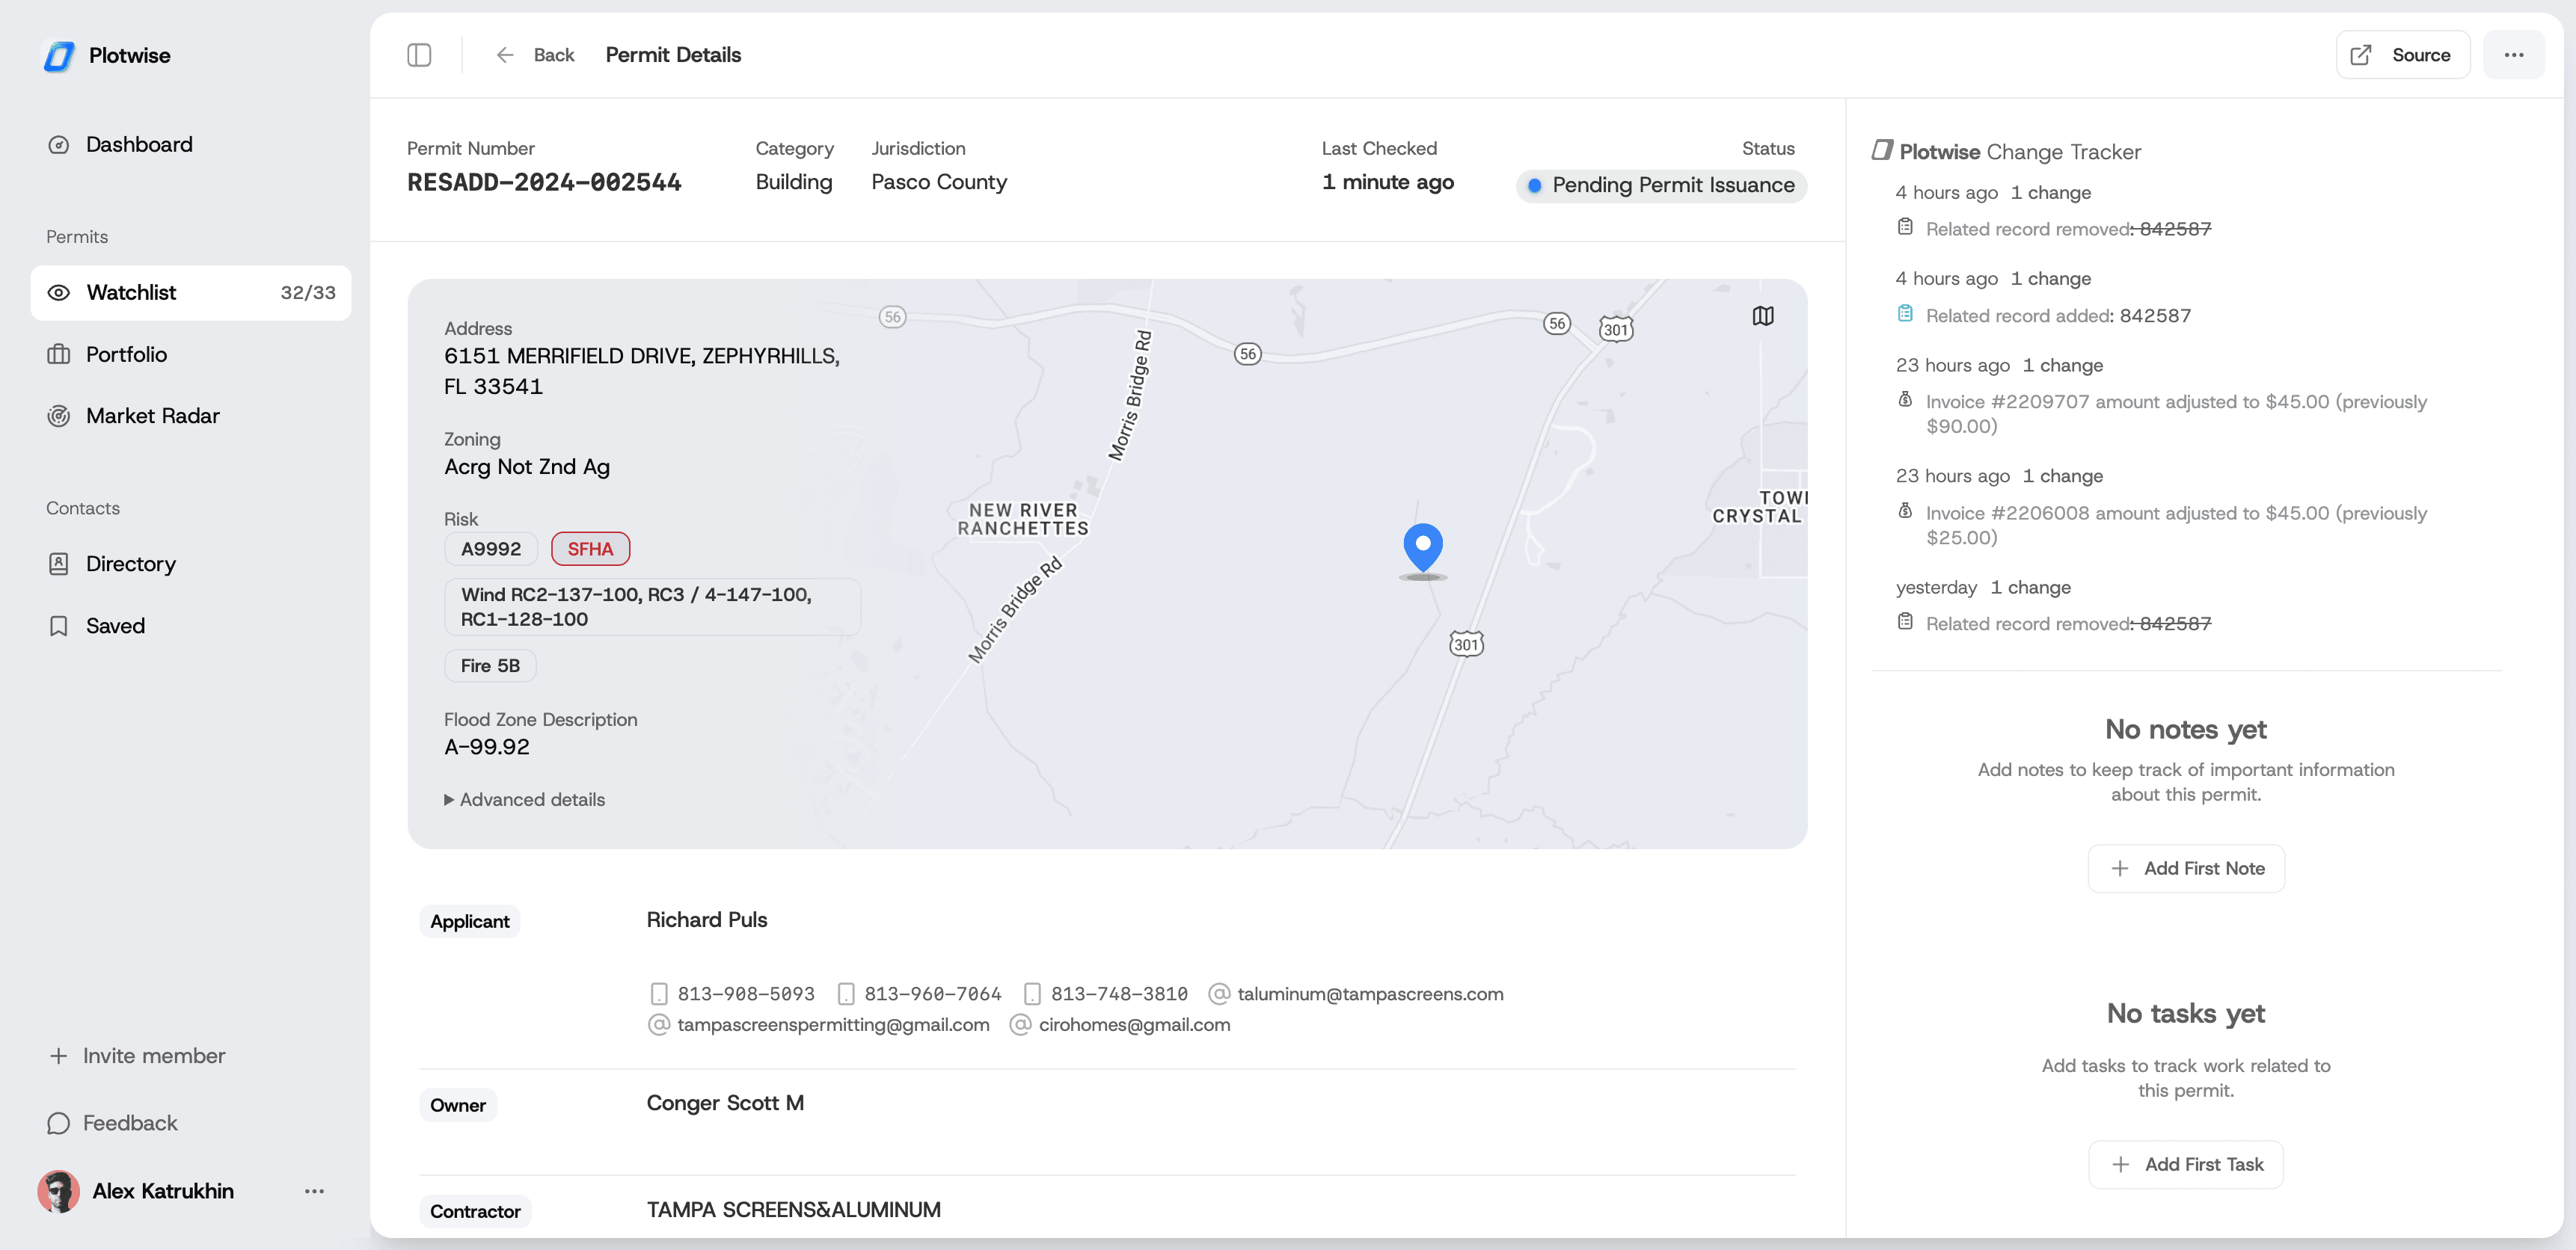Click the map pin marker
Image resolution: width=2576 pixels, height=1250 pixels.
(x=1422, y=547)
